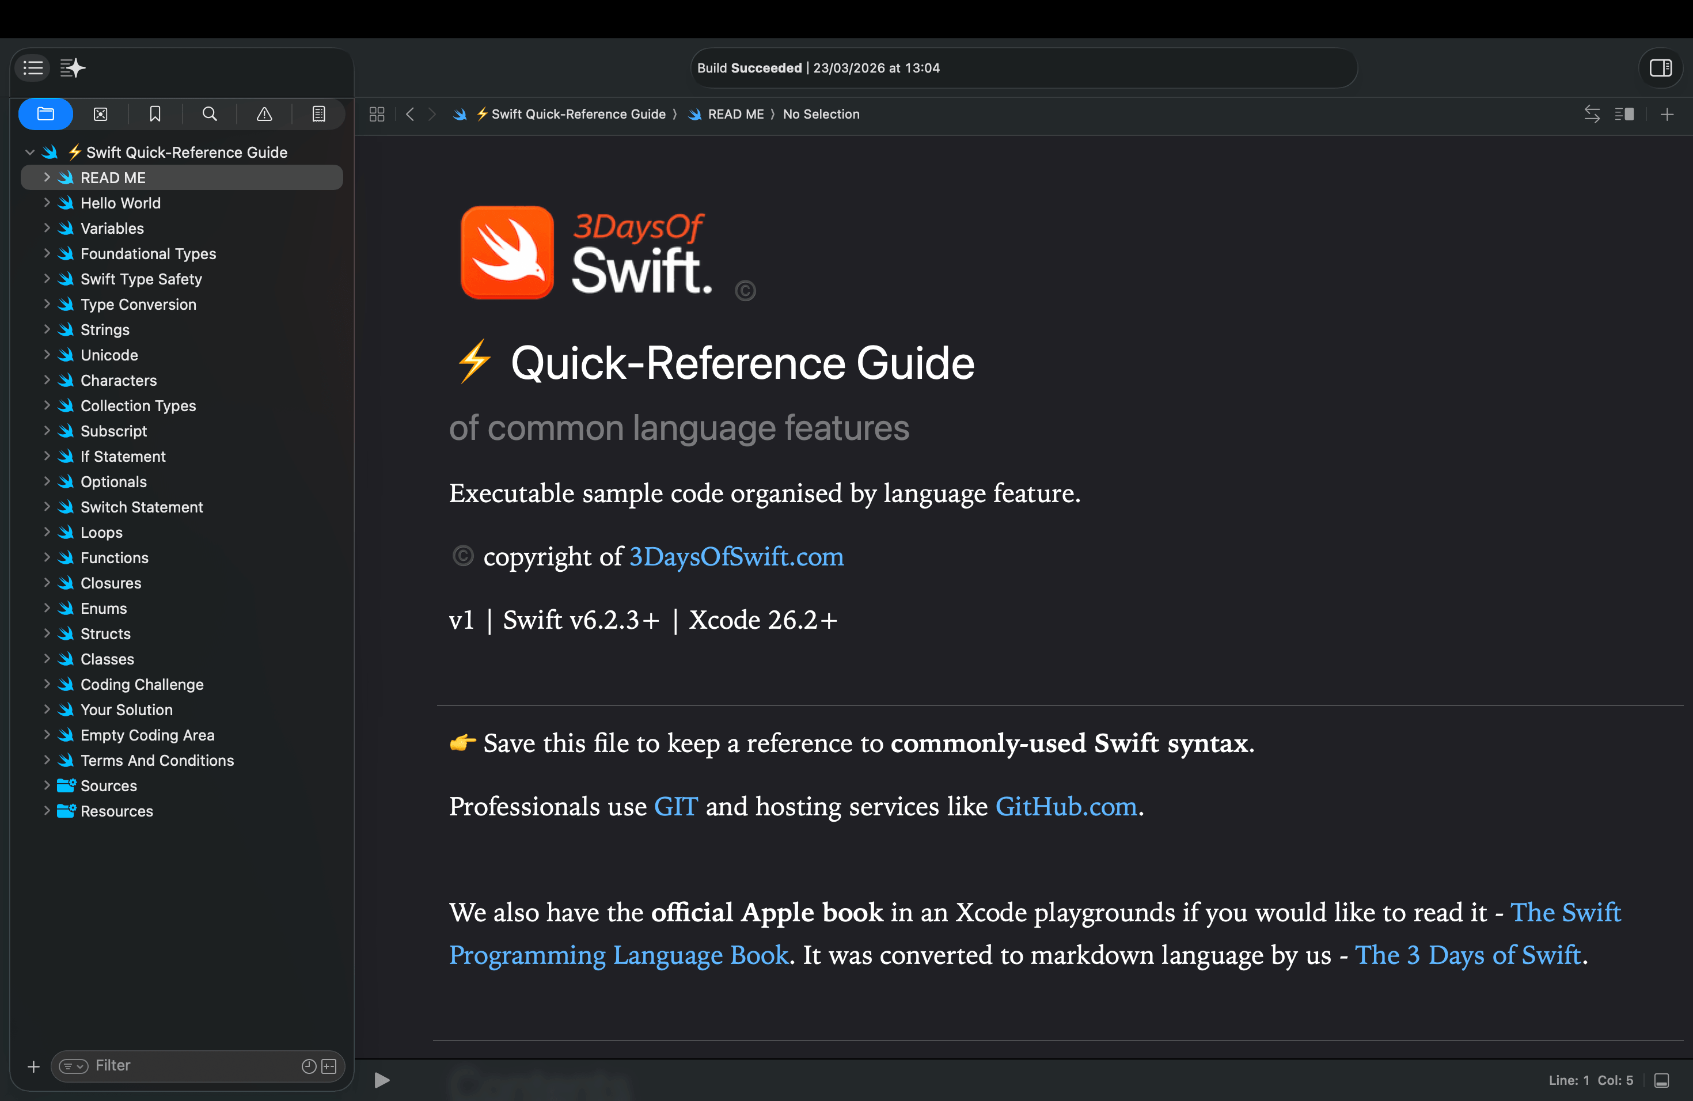Open the 3DaysOfSwift.com link

pyautogui.click(x=735, y=557)
